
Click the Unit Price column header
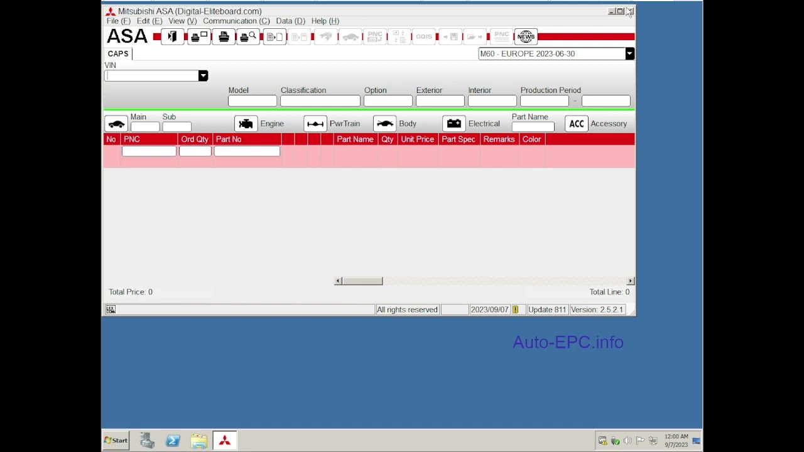coord(418,139)
